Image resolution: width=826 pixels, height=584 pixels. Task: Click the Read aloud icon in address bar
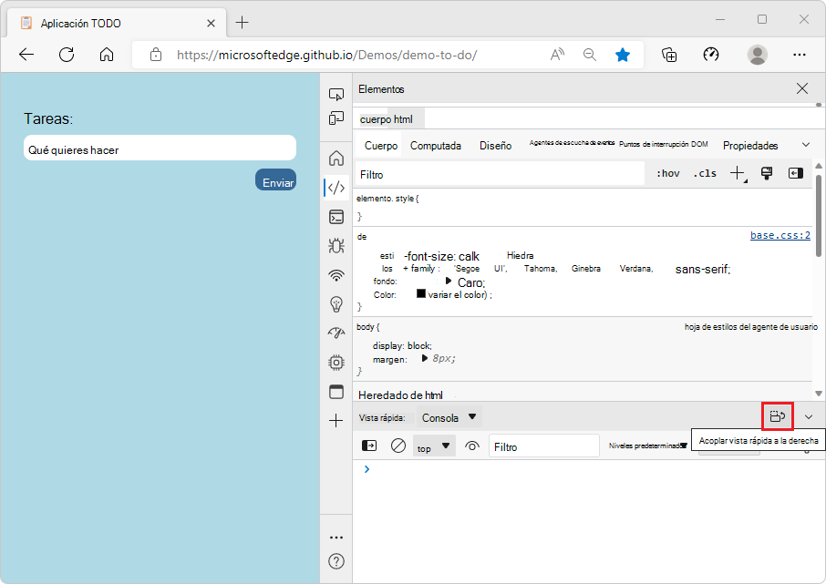557,55
